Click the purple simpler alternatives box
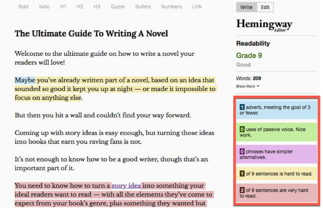The image size is (323, 214). pos(276,154)
